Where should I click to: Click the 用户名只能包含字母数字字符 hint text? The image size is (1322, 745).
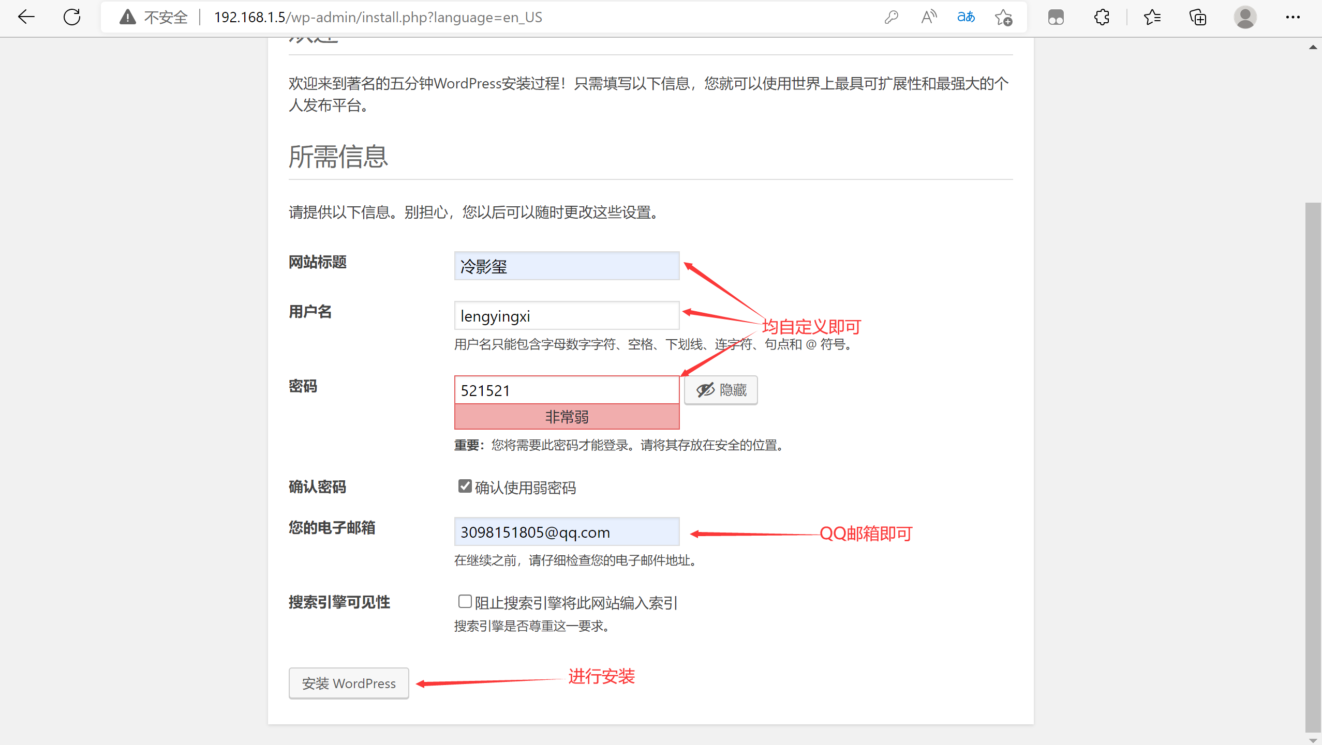[x=654, y=344]
